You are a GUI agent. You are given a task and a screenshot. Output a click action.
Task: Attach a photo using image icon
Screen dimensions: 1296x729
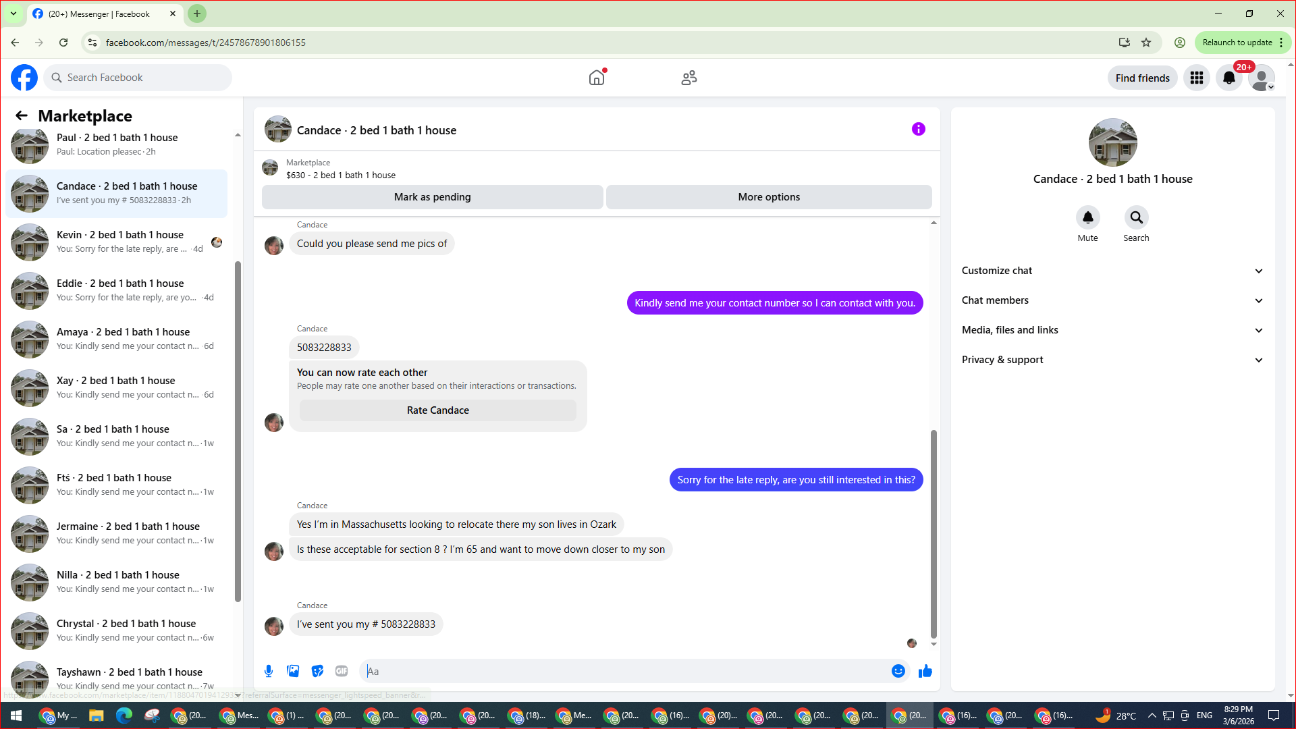coord(293,671)
